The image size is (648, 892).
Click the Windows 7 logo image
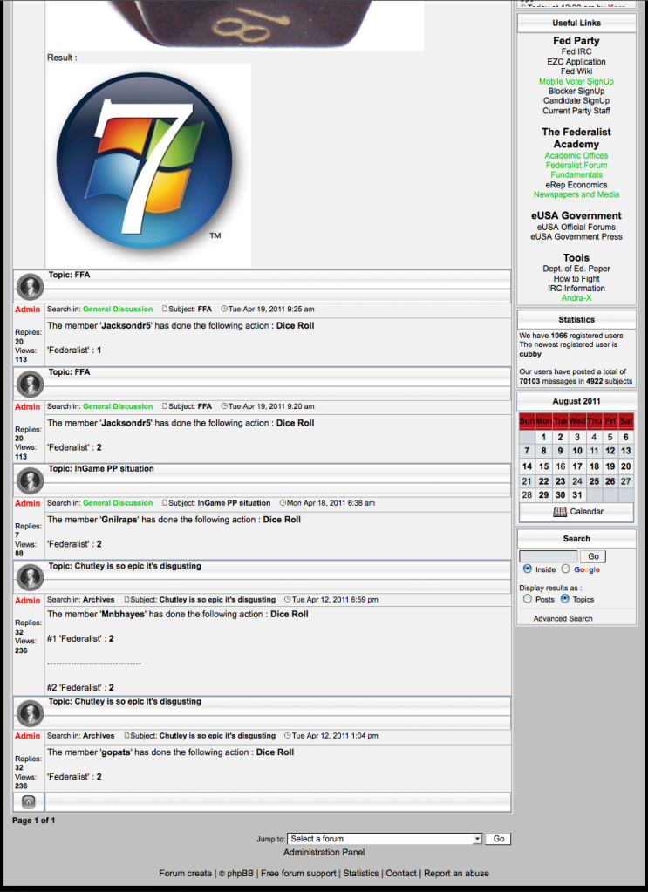[148, 165]
